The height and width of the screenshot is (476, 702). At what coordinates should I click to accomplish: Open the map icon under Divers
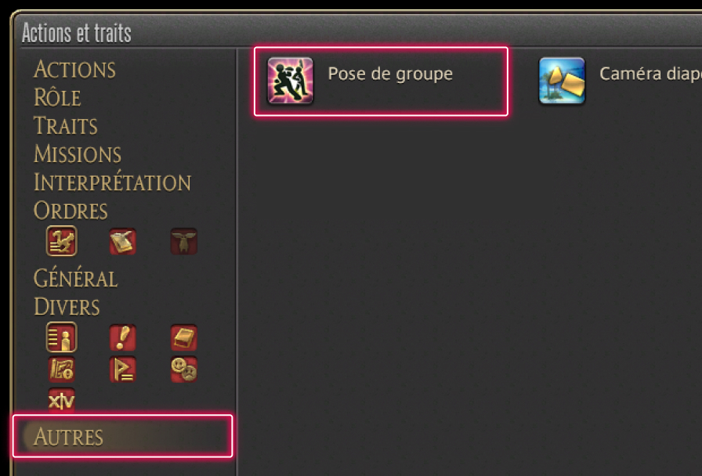point(62,370)
